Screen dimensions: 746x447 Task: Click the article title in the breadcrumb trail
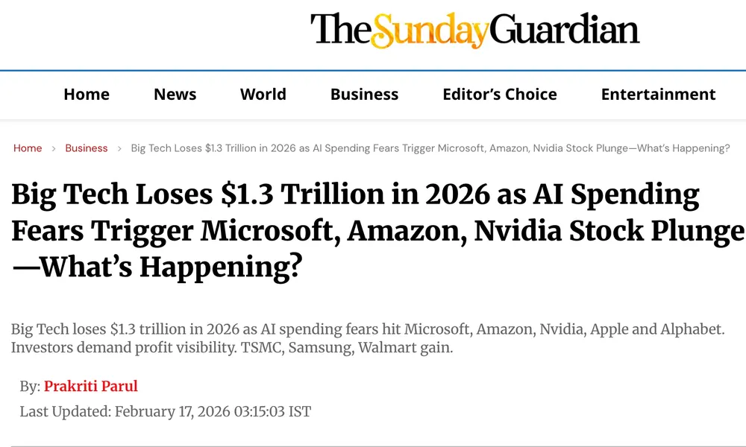click(x=430, y=148)
